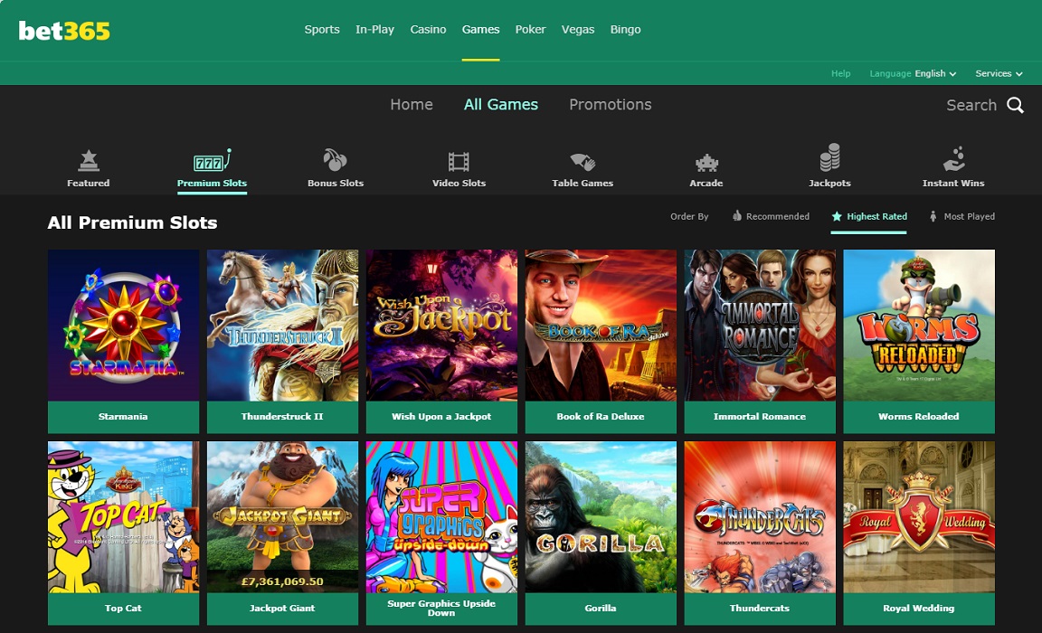Click the Search magnifying glass icon

coord(1016,106)
